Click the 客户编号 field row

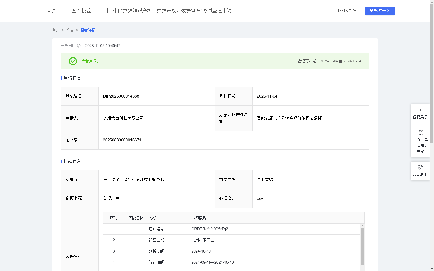point(232,229)
